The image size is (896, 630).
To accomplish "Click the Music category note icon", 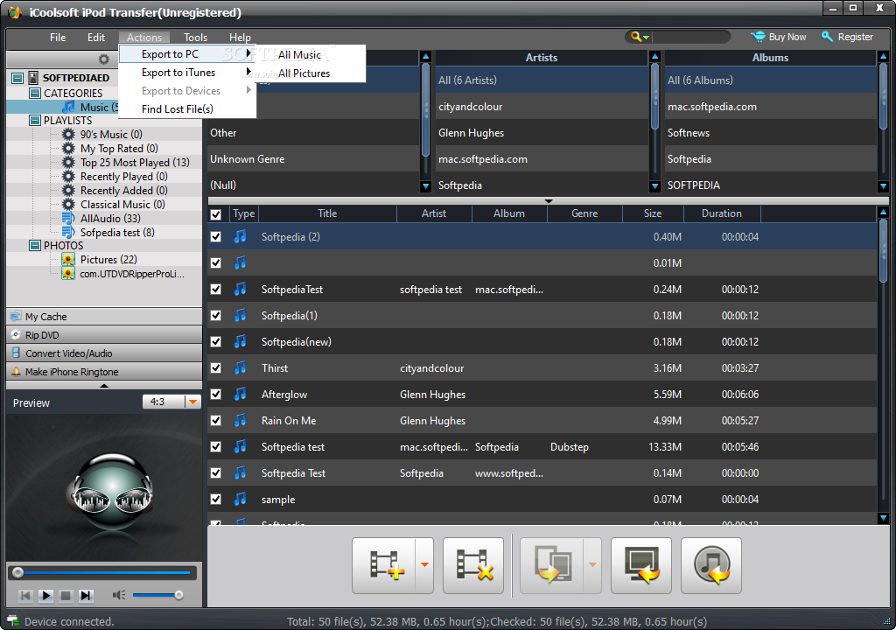I will (68, 107).
